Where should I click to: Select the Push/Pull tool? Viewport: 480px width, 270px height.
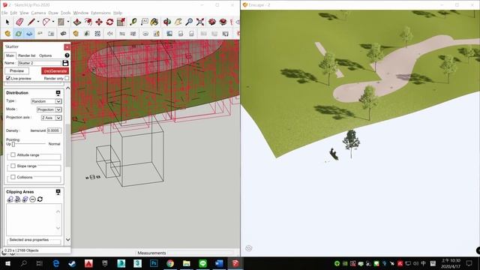tap(76, 22)
